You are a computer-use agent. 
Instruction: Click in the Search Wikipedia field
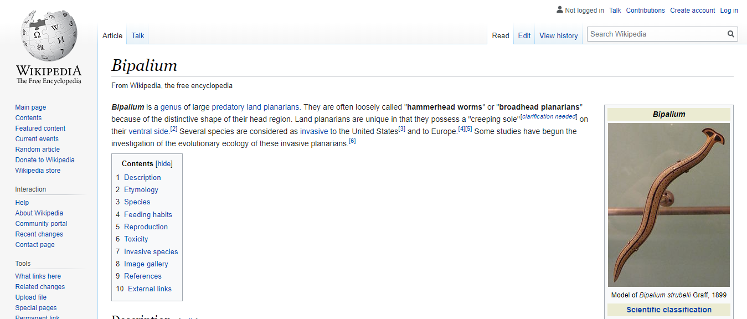point(656,34)
